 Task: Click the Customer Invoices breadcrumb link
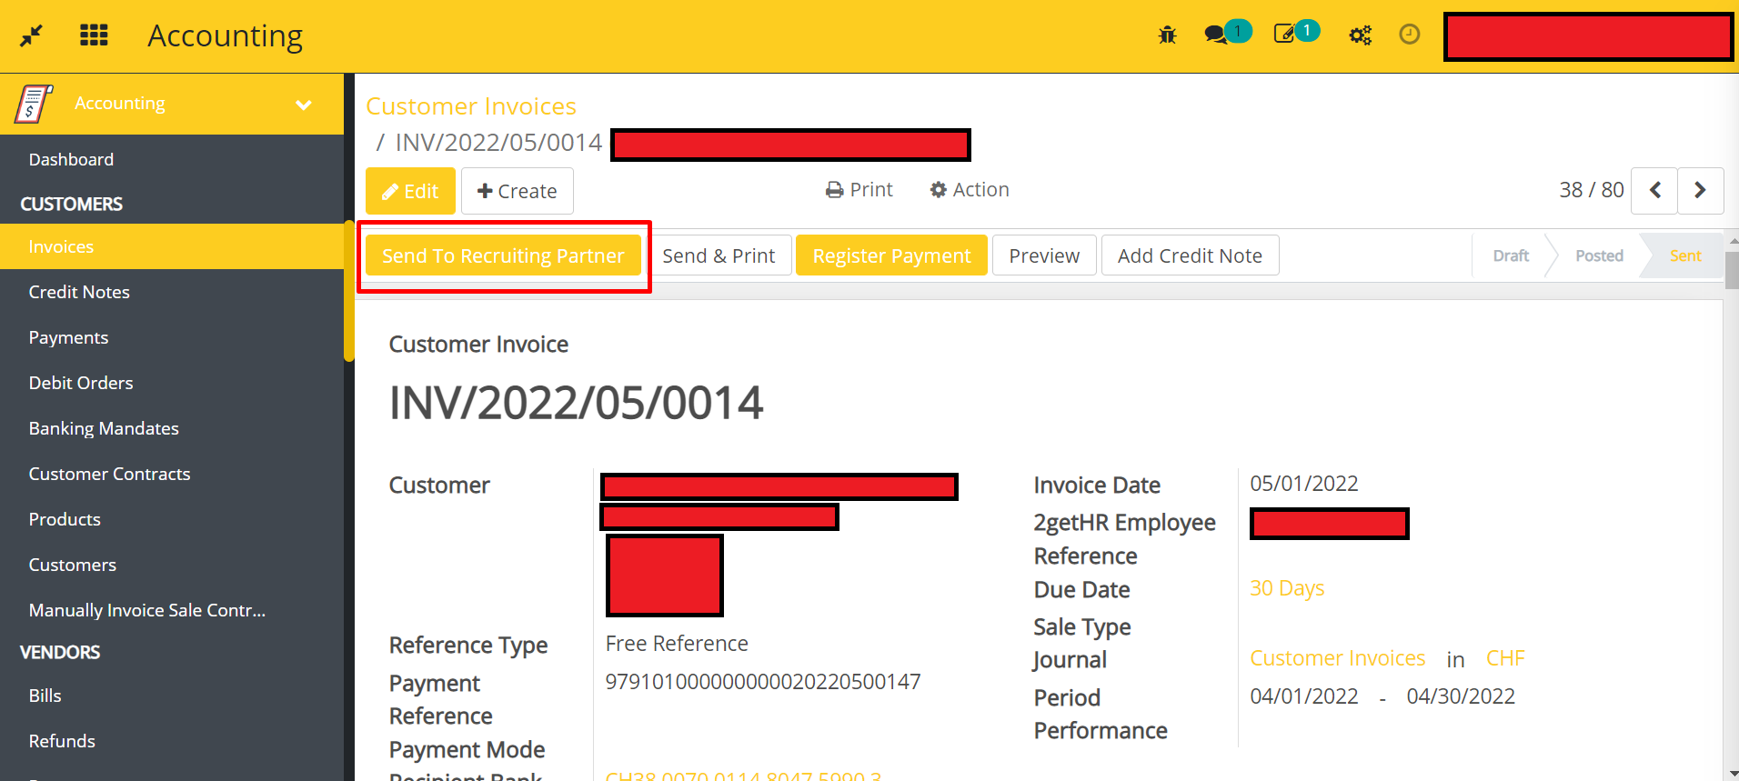471,106
